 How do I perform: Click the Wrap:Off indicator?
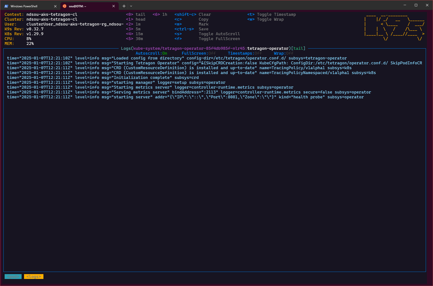click(x=284, y=53)
